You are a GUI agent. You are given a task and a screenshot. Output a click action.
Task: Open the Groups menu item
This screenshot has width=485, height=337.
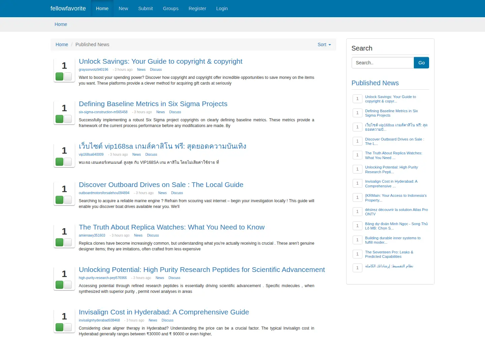pyautogui.click(x=171, y=8)
